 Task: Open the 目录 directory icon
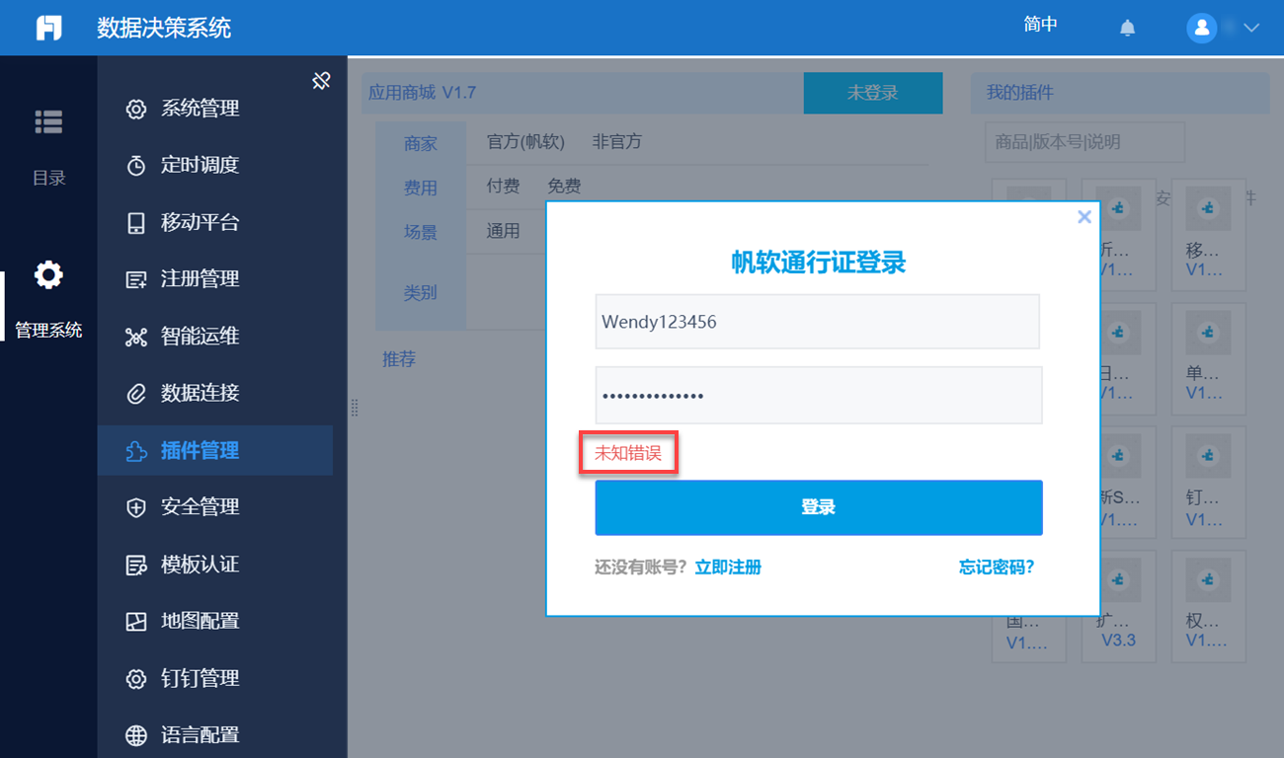click(48, 122)
